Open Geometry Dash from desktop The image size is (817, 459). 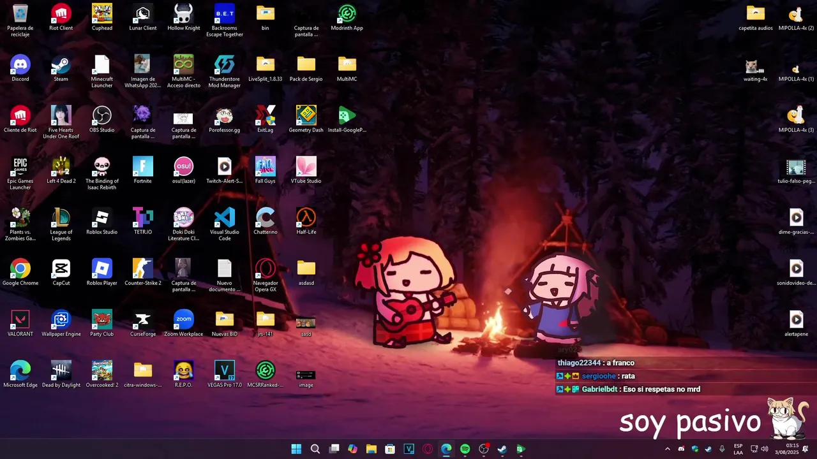point(306,119)
